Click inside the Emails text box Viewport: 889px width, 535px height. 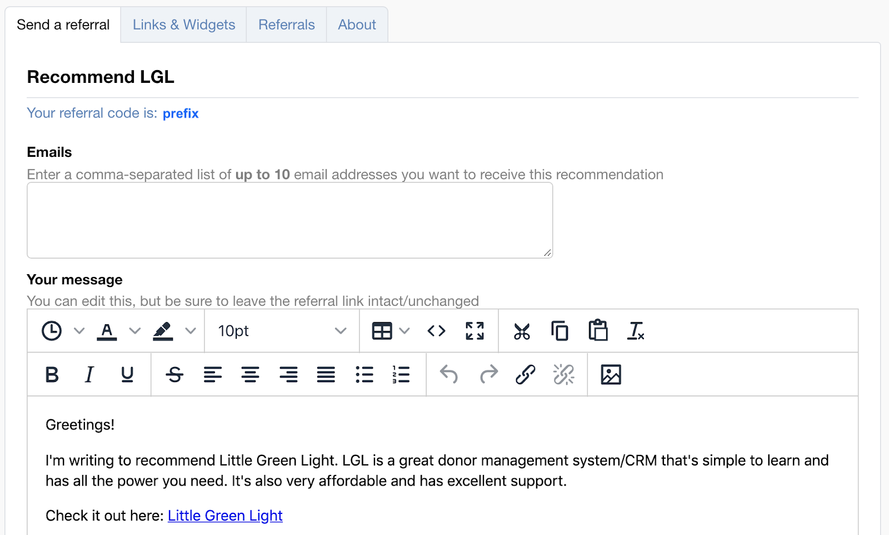click(290, 220)
